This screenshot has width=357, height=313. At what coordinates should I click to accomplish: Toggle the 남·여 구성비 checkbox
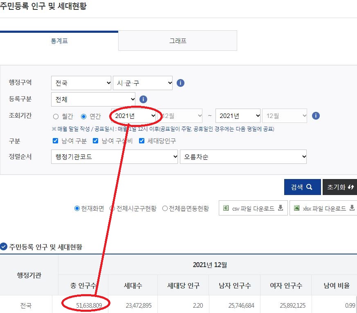pyautogui.click(x=95, y=141)
